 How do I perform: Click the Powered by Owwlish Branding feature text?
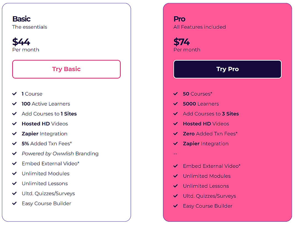(60, 154)
